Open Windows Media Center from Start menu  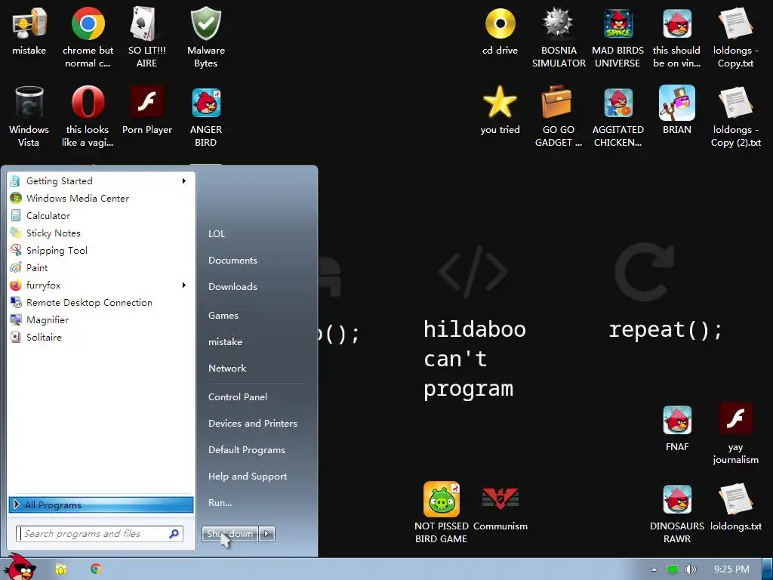(101, 199)
